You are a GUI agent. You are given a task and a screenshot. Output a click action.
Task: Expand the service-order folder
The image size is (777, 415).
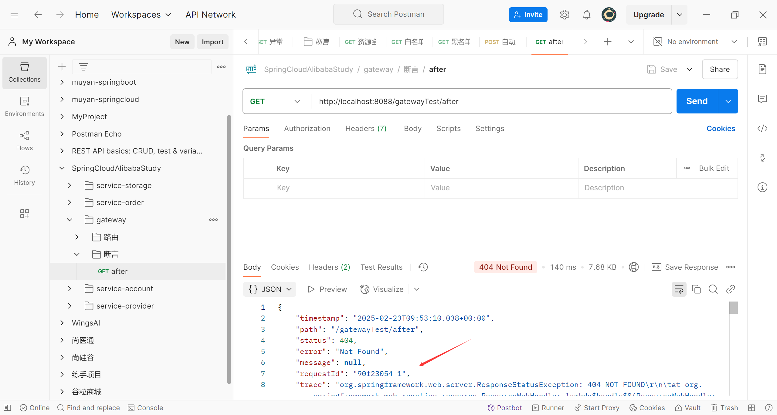(x=70, y=202)
